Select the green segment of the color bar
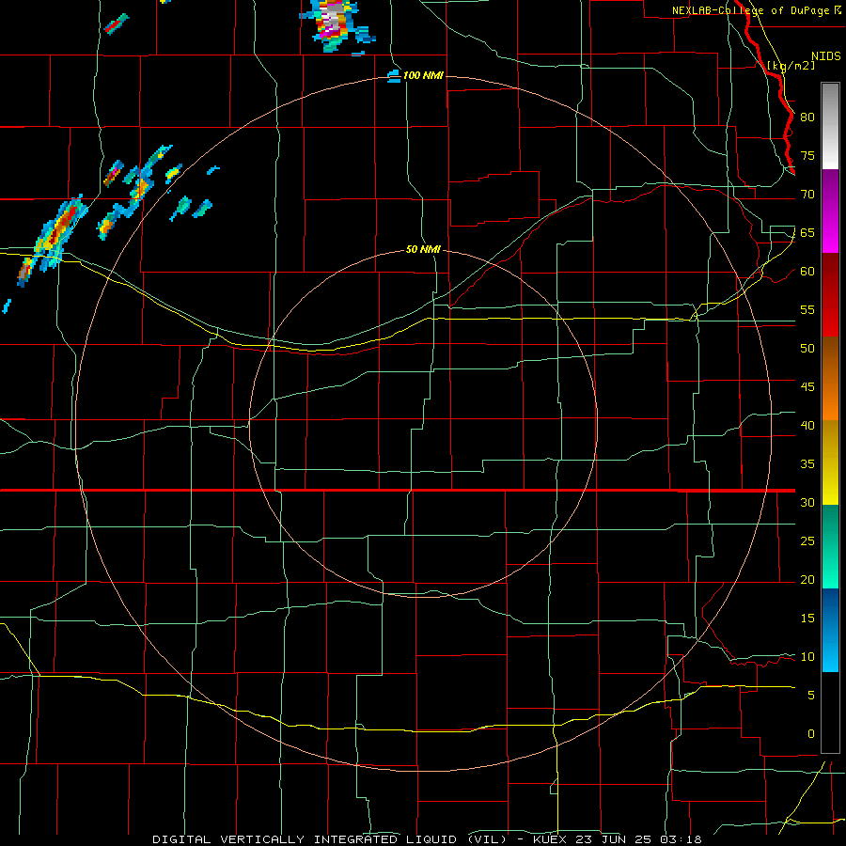The image size is (846, 846). click(x=830, y=546)
